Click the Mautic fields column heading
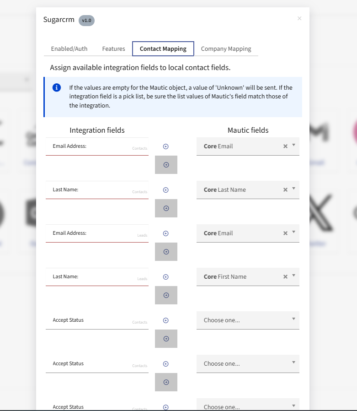 248,130
